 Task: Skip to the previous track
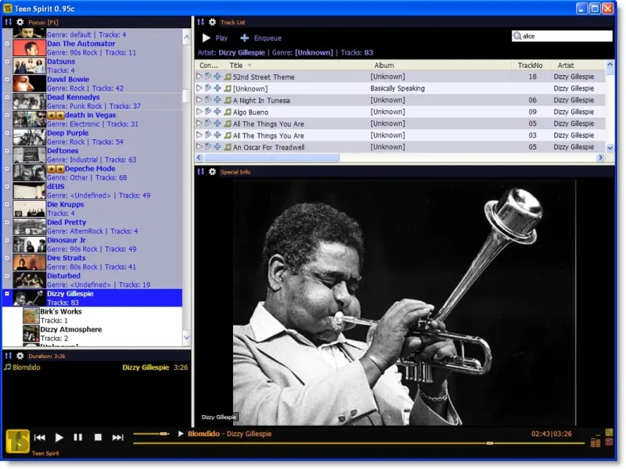click(39, 438)
